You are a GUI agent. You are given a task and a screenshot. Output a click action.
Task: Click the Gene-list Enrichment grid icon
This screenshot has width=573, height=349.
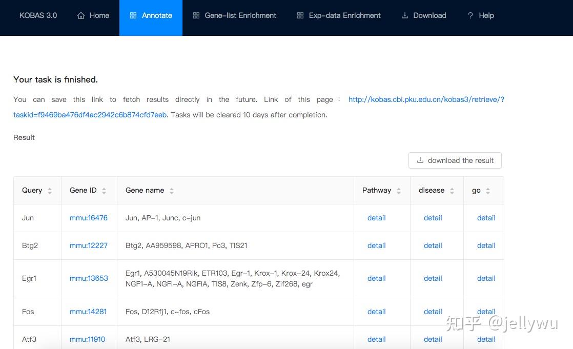point(196,16)
